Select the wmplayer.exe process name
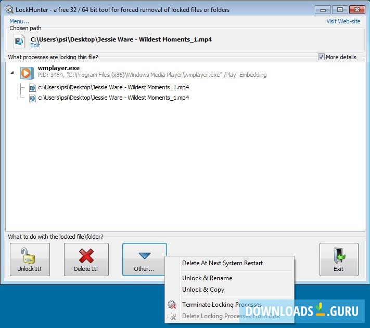Screen dimensions: 370x328 tap(58, 68)
